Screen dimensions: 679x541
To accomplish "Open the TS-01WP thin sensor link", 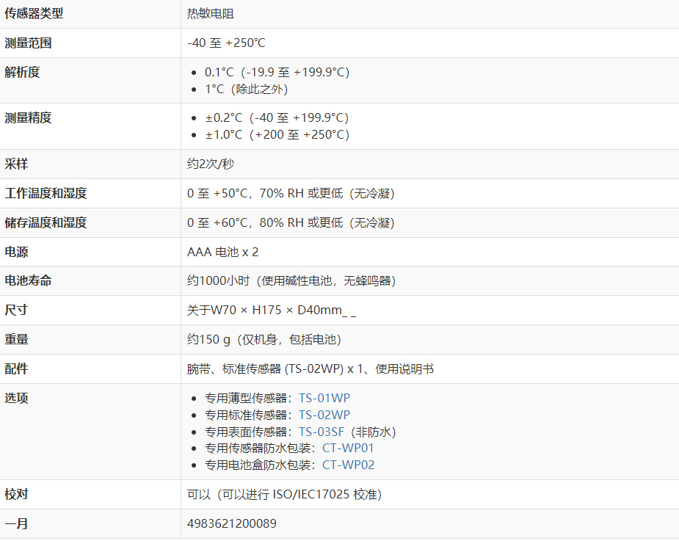I will [324, 398].
